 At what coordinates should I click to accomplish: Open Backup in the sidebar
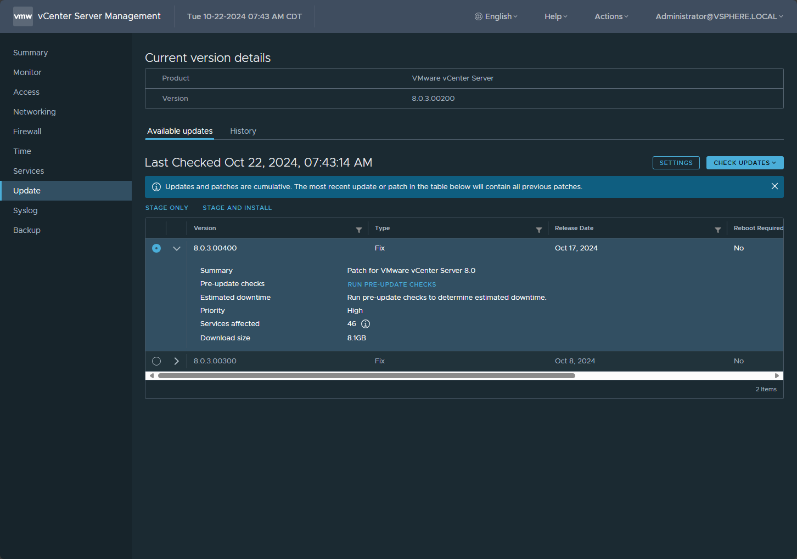pyautogui.click(x=27, y=230)
